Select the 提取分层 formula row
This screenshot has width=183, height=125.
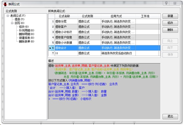click(x=104, y=22)
